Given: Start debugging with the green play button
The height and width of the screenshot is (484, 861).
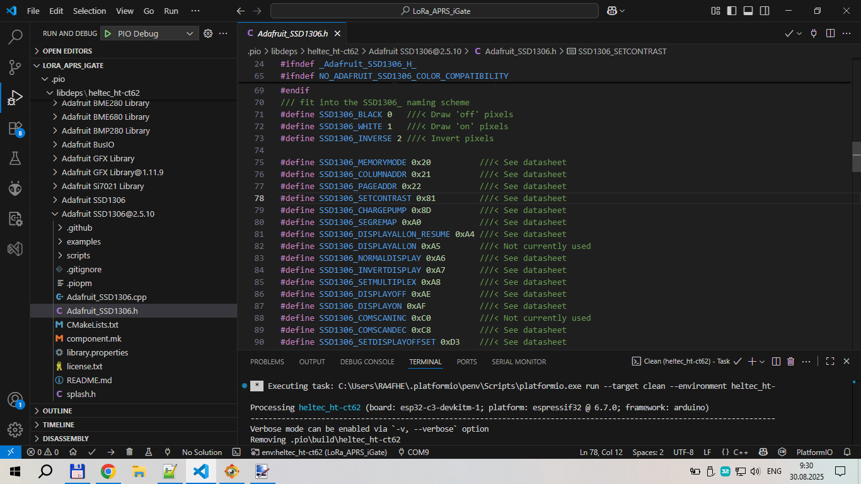Looking at the screenshot, I should tap(108, 33).
